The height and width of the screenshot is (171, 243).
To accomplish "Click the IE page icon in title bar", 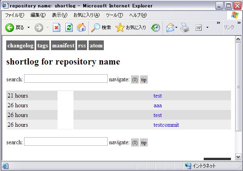I will (x=5, y=6).
